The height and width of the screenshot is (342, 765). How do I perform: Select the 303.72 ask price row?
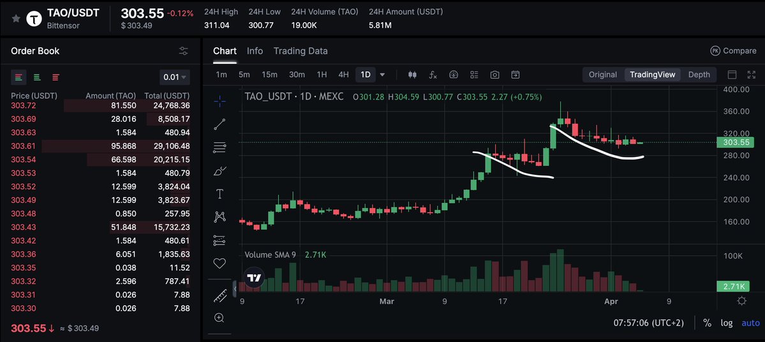pyautogui.click(x=100, y=105)
